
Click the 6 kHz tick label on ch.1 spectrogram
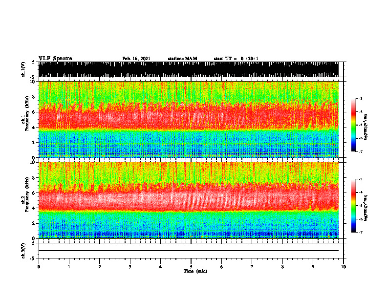pyautogui.click(x=34, y=112)
